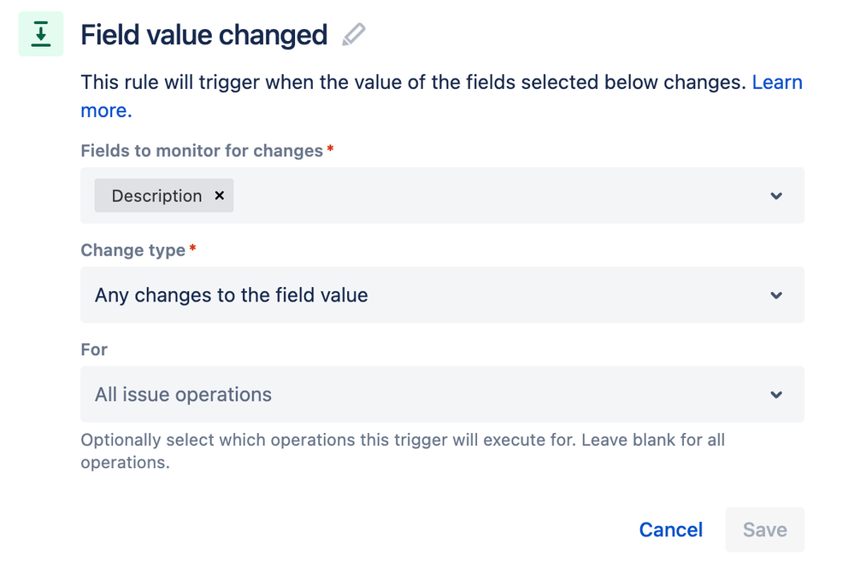Click the 'Optionally select which operations' helper text

(x=403, y=451)
